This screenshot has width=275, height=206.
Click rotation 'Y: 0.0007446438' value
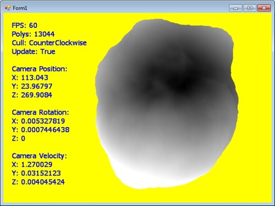point(41,130)
